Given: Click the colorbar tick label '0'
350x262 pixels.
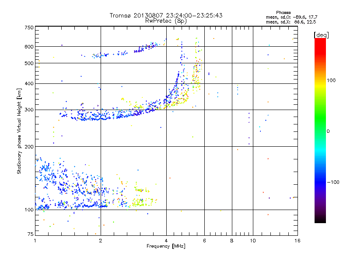Looking at the screenshot, I should pyautogui.click(x=328, y=131).
